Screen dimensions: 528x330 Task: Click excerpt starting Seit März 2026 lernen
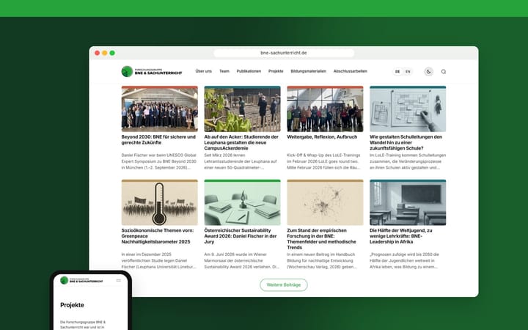[241, 161]
